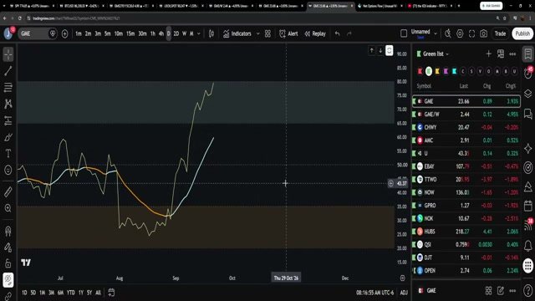Select AMC in the watchlist
The width and height of the screenshot is (535, 301).
[466, 140]
